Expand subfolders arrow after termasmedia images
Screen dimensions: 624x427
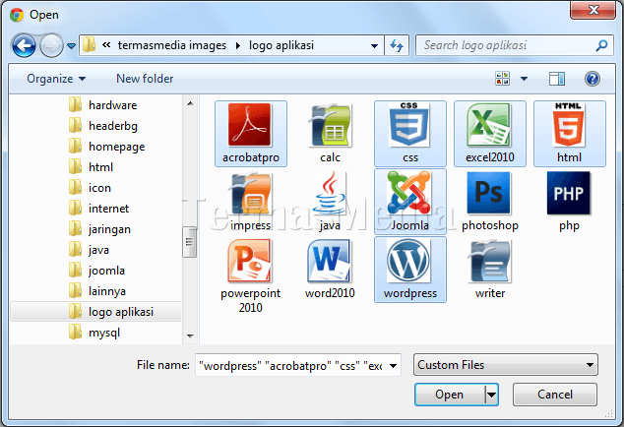point(238,46)
